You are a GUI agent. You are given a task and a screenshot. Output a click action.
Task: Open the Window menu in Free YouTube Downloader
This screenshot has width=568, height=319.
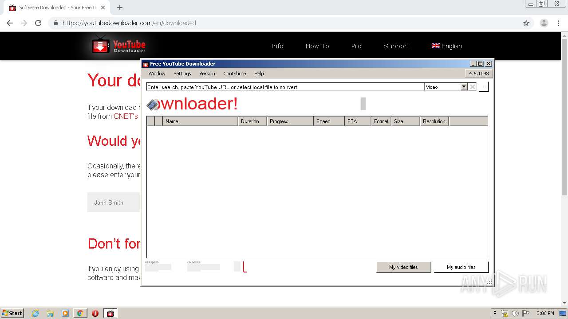(157, 74)
